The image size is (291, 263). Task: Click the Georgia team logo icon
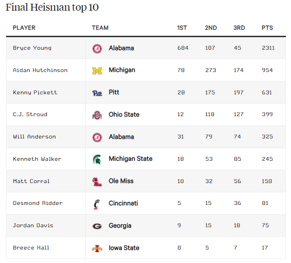coord(97,226)
